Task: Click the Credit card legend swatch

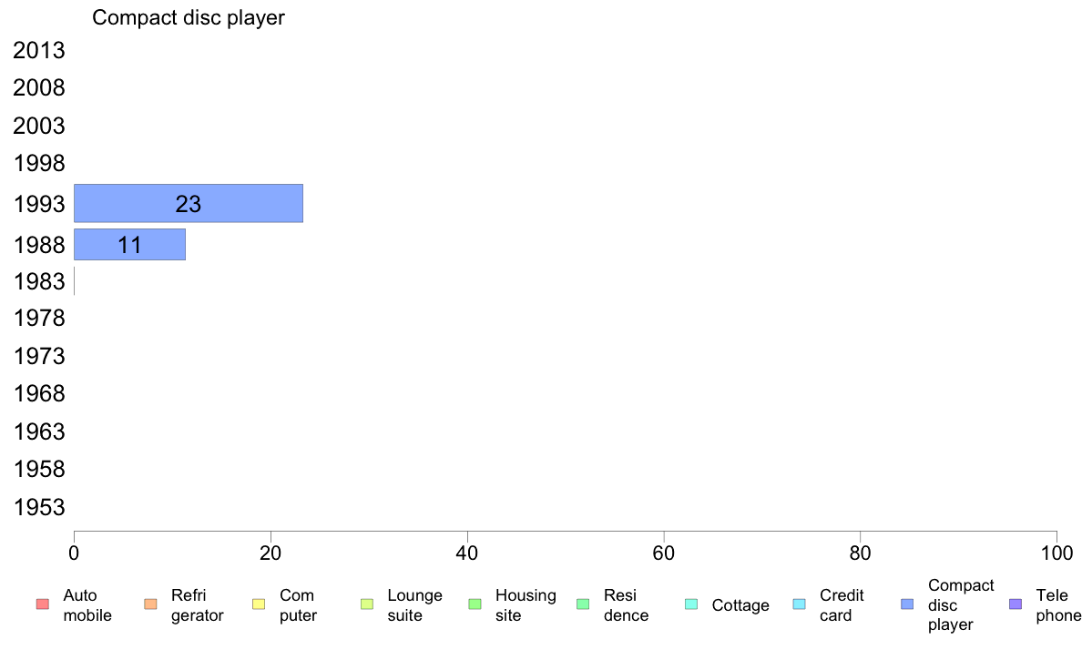Action: click(799, 604)
